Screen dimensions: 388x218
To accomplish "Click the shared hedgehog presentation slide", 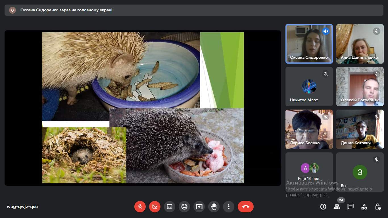I will coord(143,108).
